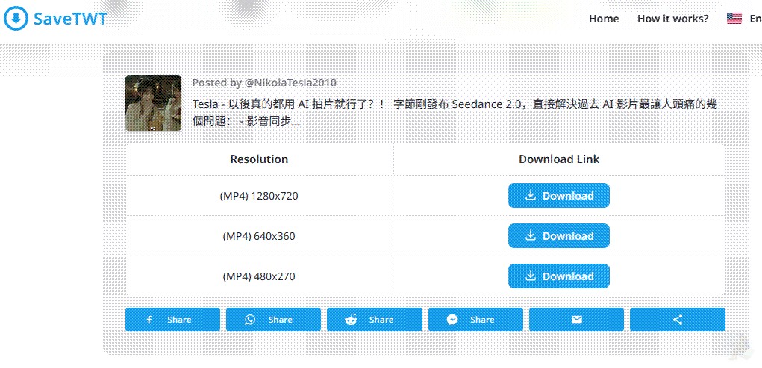Download the 1280x720 MP4 video

pyautogui.click(x=559, y=195)
